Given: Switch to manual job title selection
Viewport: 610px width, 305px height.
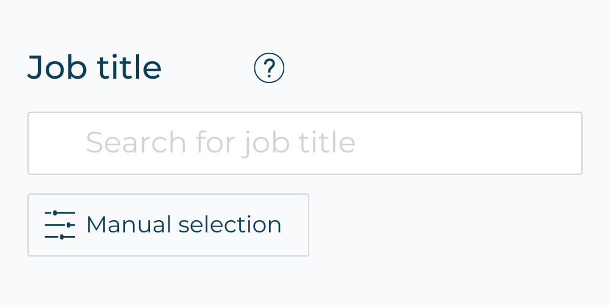Looking at the screenshot, I should tap(168, 225).
